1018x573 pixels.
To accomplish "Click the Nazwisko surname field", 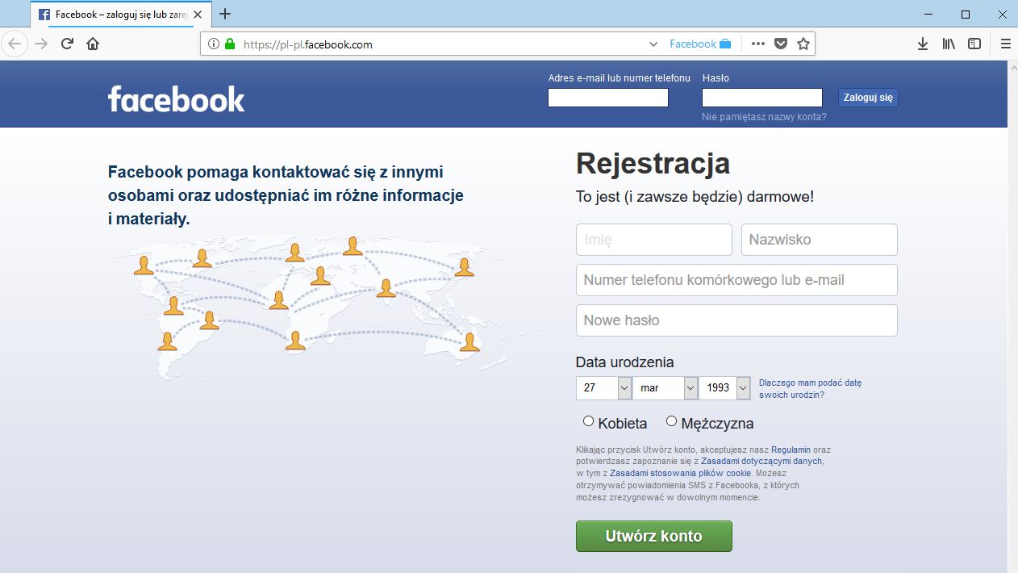I will (820, 240).
